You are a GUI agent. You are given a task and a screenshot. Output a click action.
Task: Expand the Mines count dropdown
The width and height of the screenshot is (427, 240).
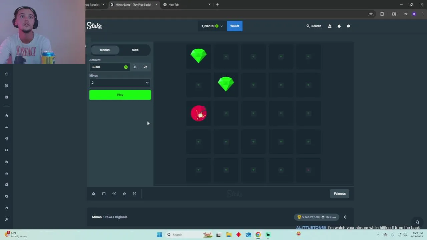coord(120,83)
